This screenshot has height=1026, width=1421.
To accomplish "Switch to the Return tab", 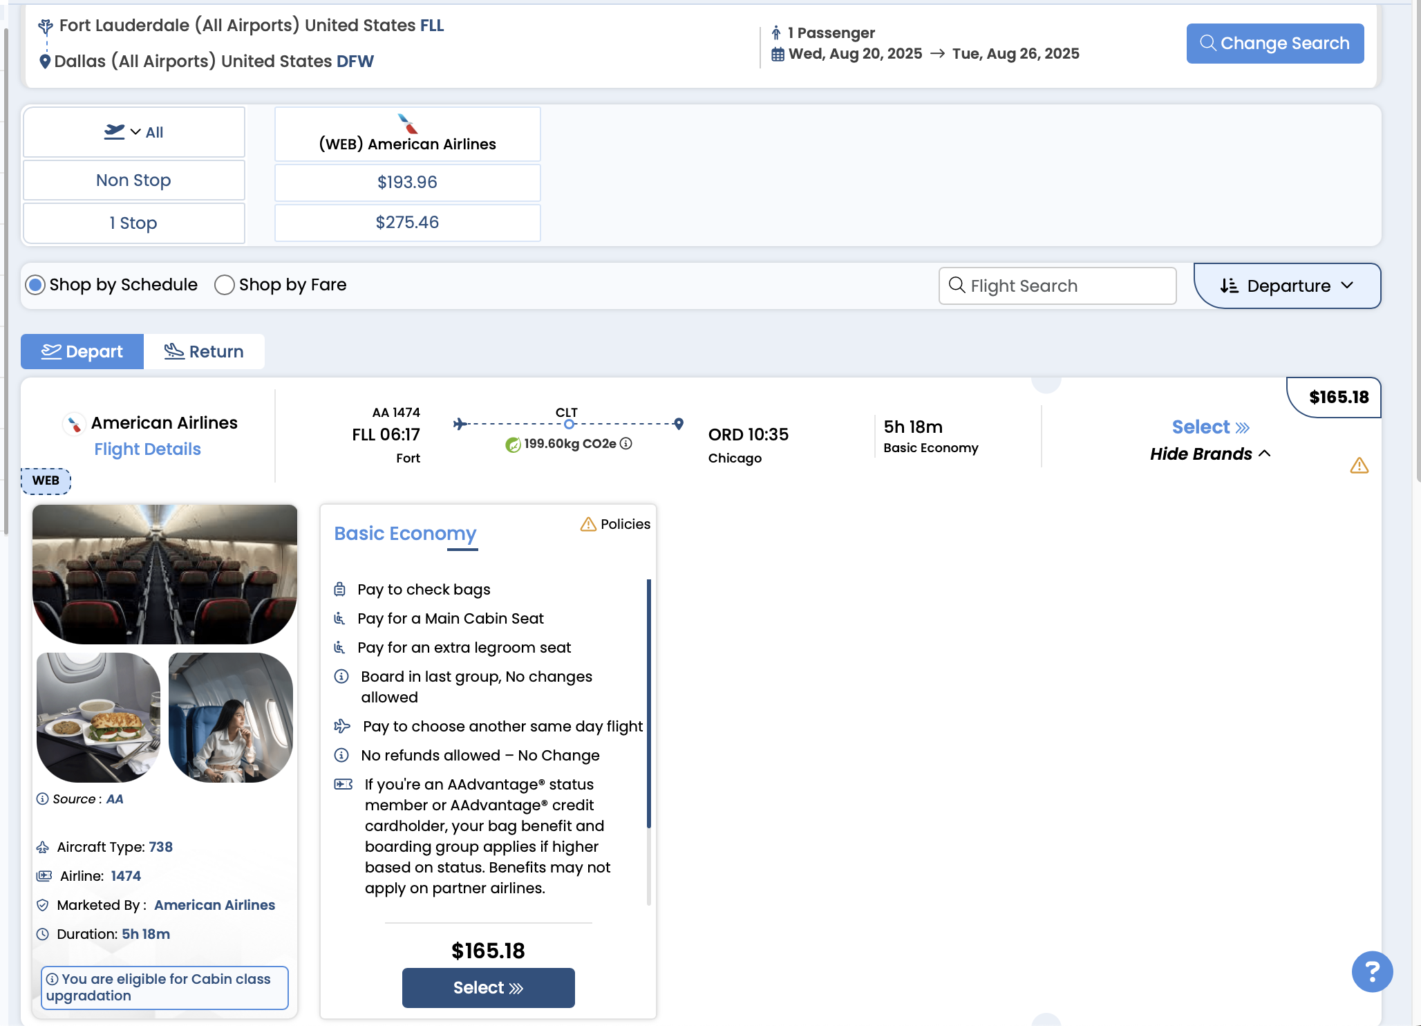I will pyautogui.click(x=204, y=351).
